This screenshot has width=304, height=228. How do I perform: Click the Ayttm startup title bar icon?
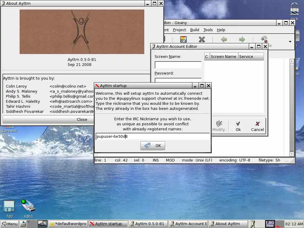[x=97, y=86]
